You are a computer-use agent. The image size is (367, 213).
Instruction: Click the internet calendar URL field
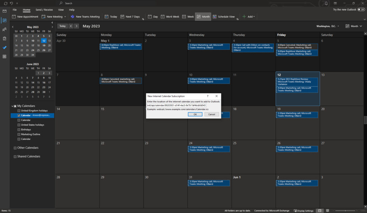click(x=176, y=105)
